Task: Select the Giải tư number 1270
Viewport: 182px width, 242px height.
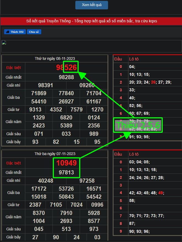Action: pyautogui.click(x=97, y=110)
